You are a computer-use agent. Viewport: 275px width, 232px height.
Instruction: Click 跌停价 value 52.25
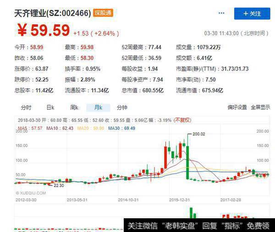pos(42,80)
